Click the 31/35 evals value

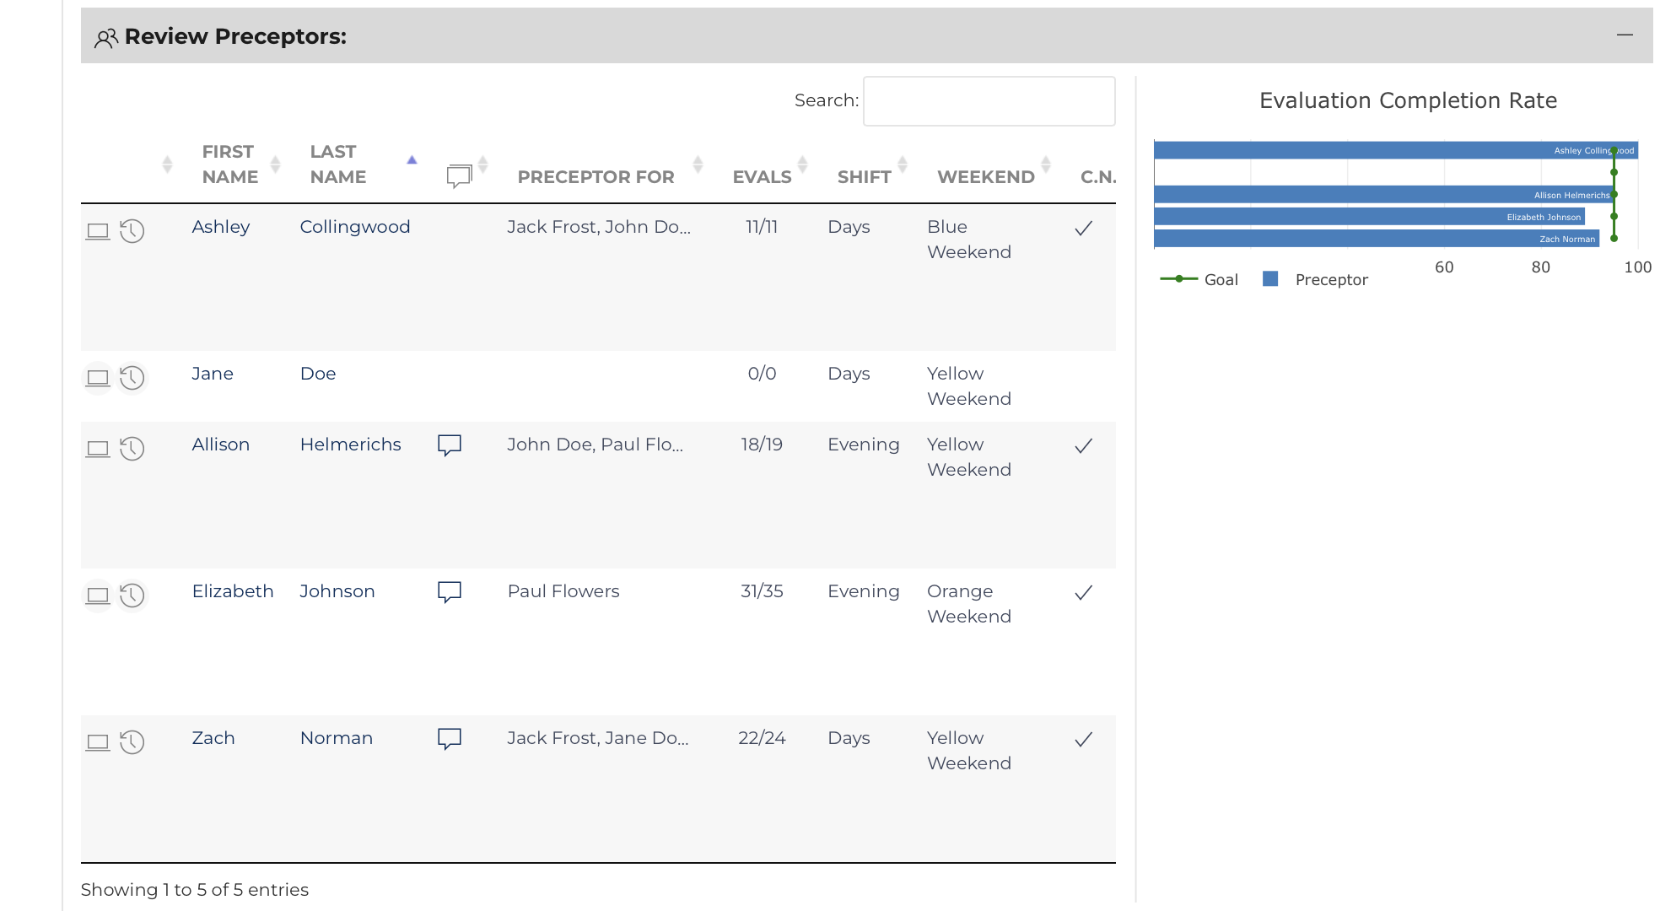tap(762, 591)
